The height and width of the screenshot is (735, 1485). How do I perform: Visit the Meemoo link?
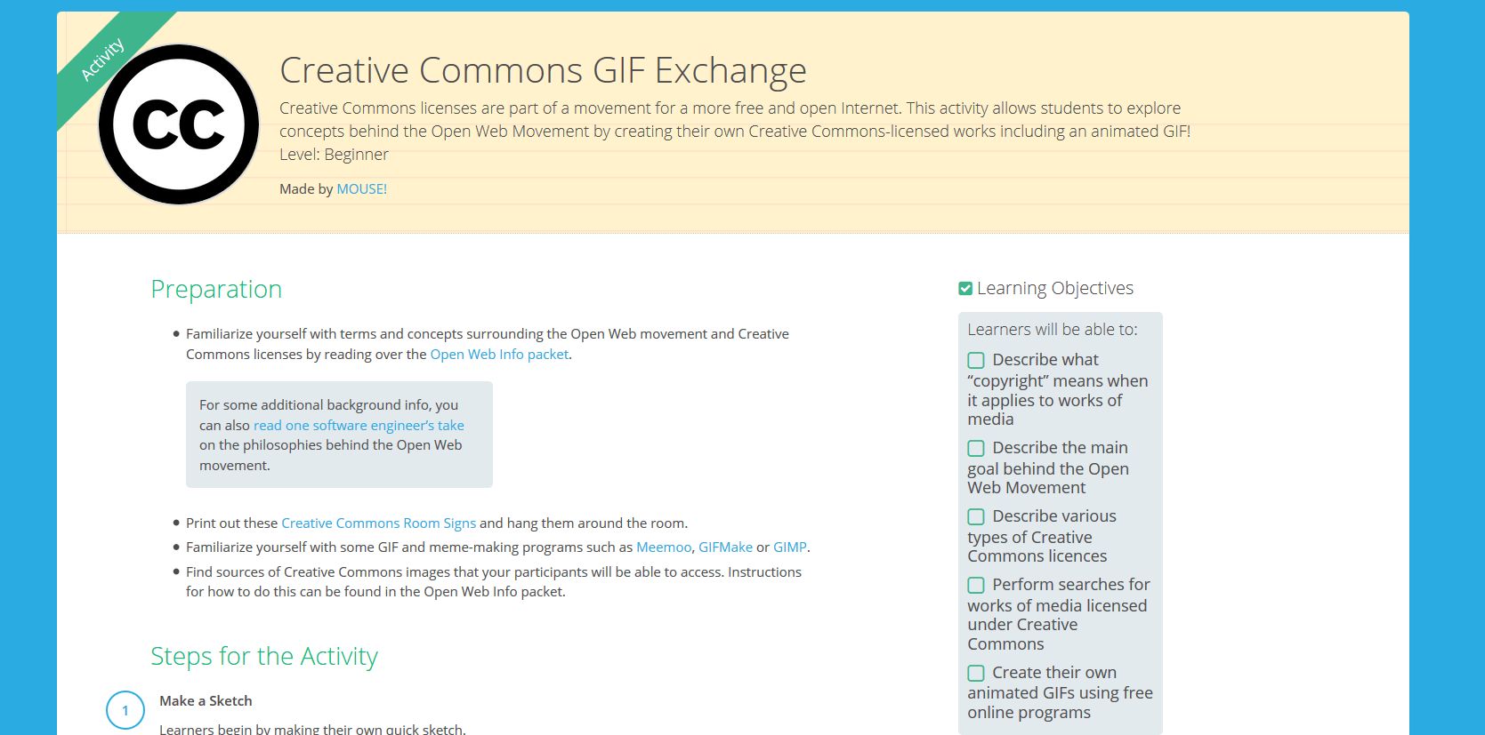664,547
